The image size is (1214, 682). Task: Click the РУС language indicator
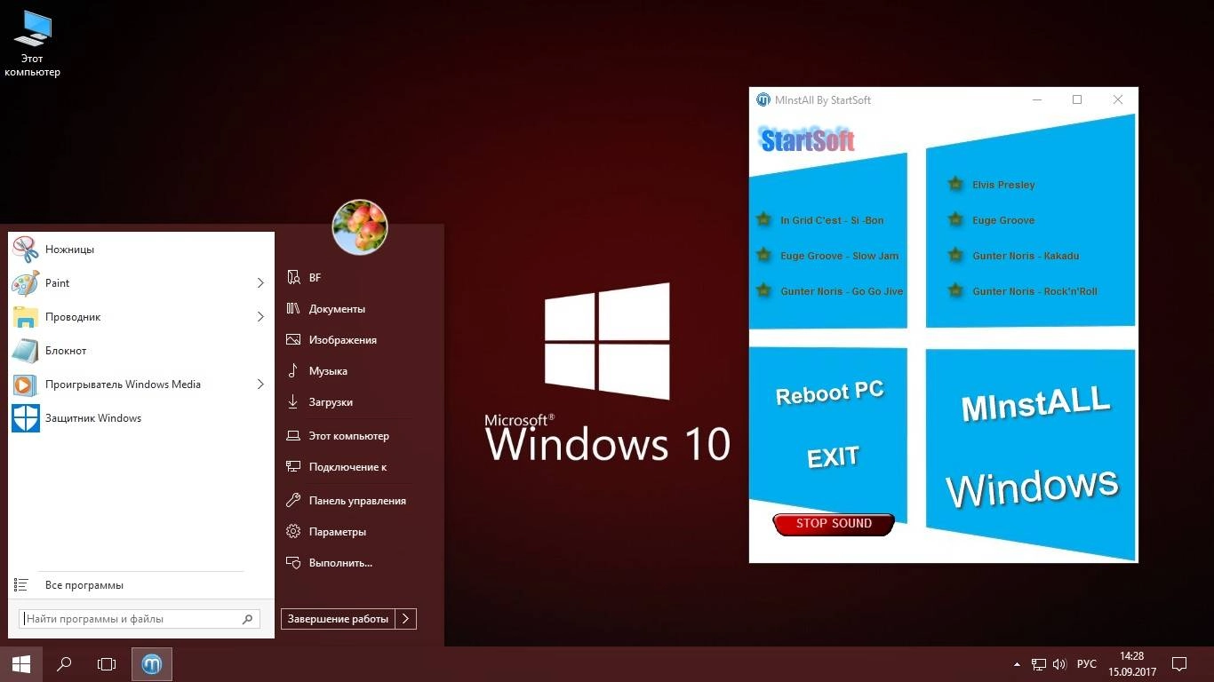[1086, 664]
